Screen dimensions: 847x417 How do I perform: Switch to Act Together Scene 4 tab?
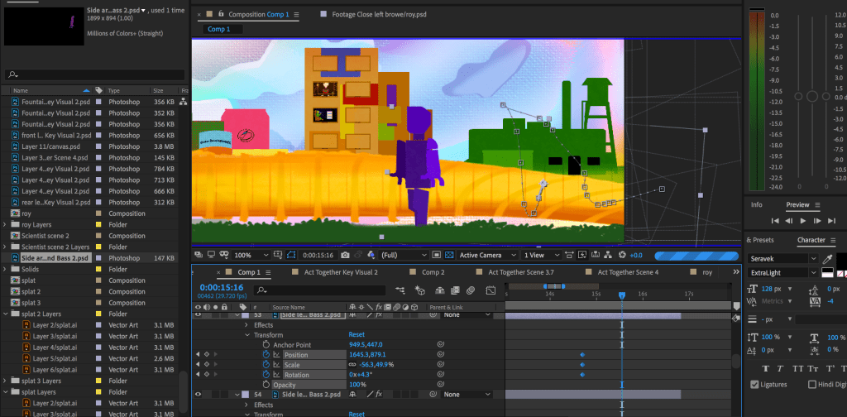[x=628, y=272]
